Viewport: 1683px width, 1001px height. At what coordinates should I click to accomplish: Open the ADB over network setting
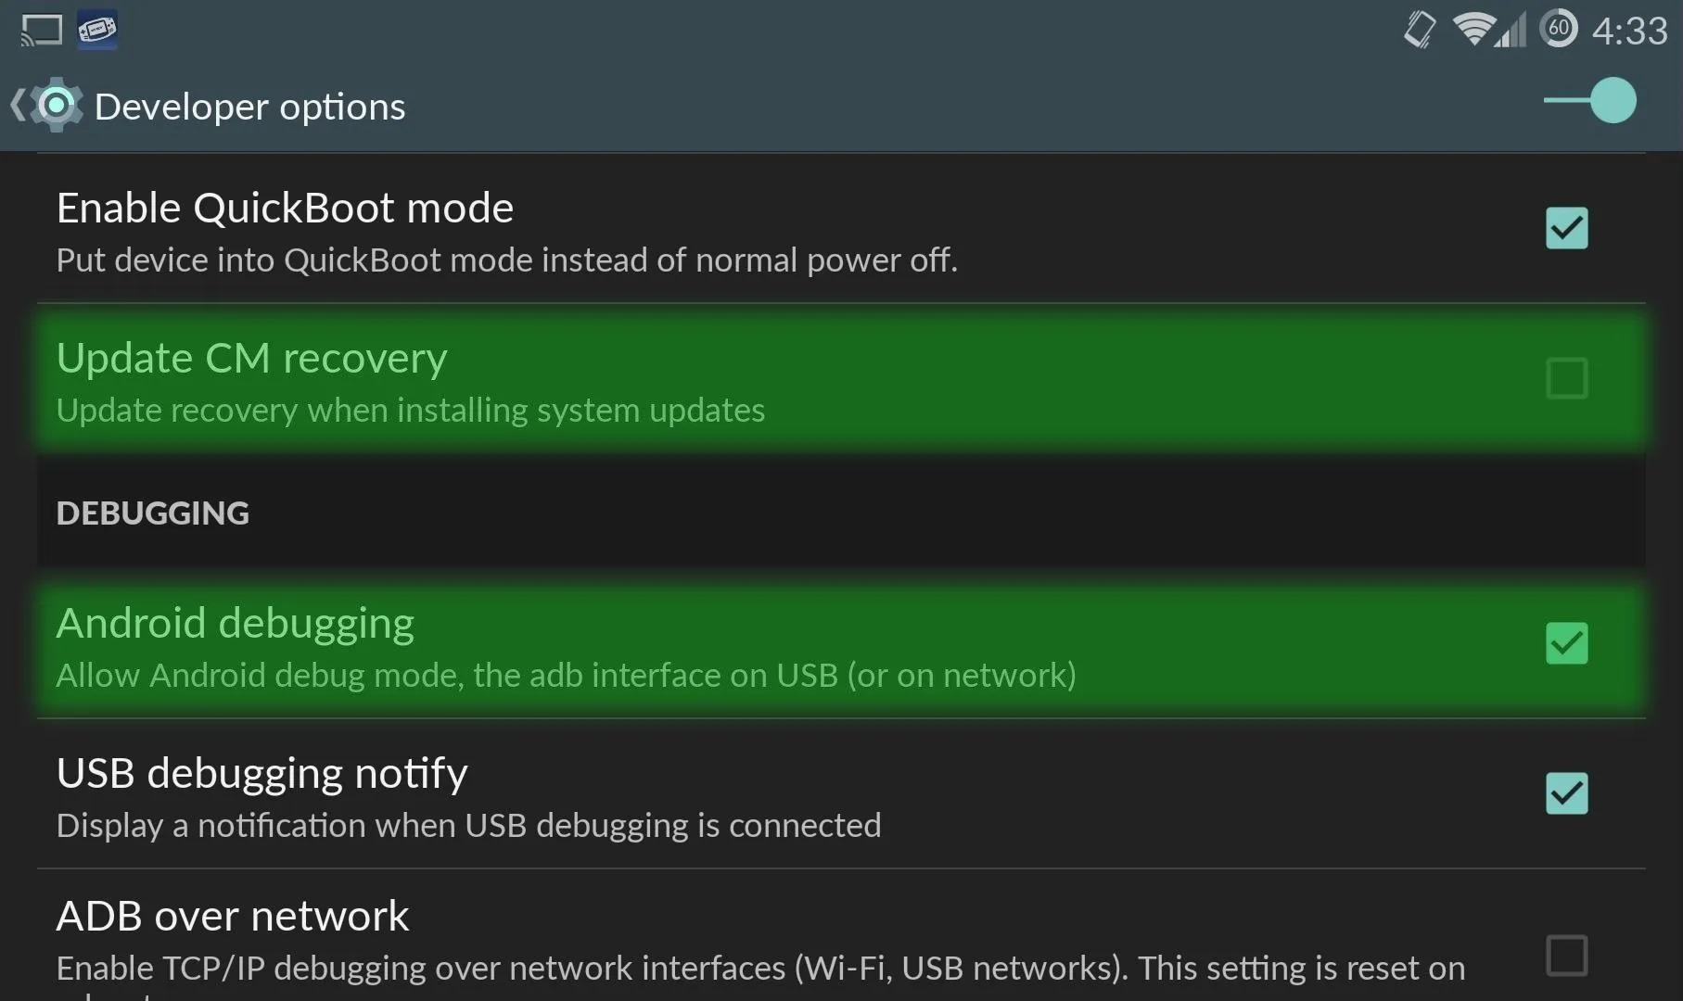[841, 936]
